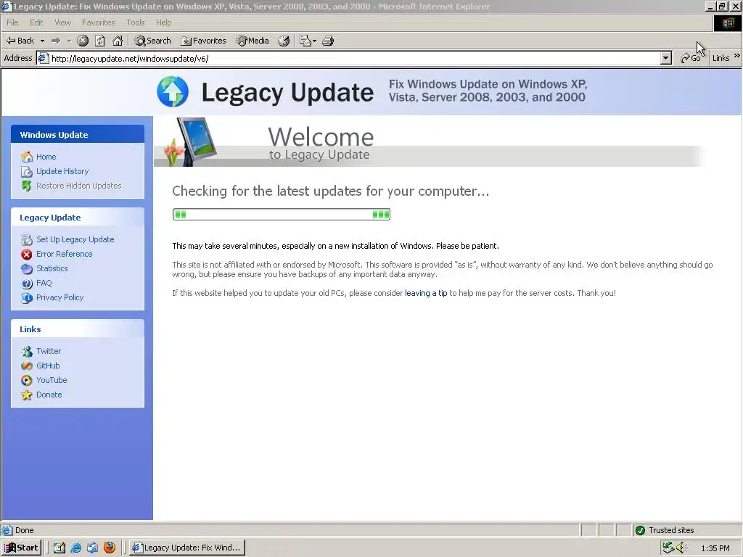Click the Home sidebar link
The image size is (743, 557).
click(46, 157)
